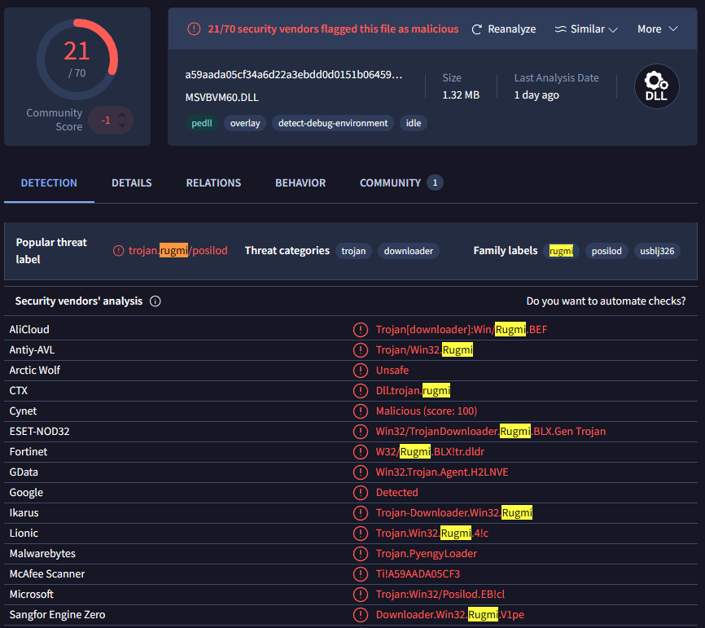This screenshot has width=705, height=628.
Task: Click the Last Analysis Date '1 day ago'
Action: (536, 95)
